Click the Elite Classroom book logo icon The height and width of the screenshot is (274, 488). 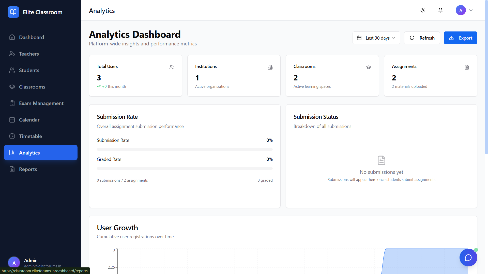pyautogui.click(x=13, y=12)
